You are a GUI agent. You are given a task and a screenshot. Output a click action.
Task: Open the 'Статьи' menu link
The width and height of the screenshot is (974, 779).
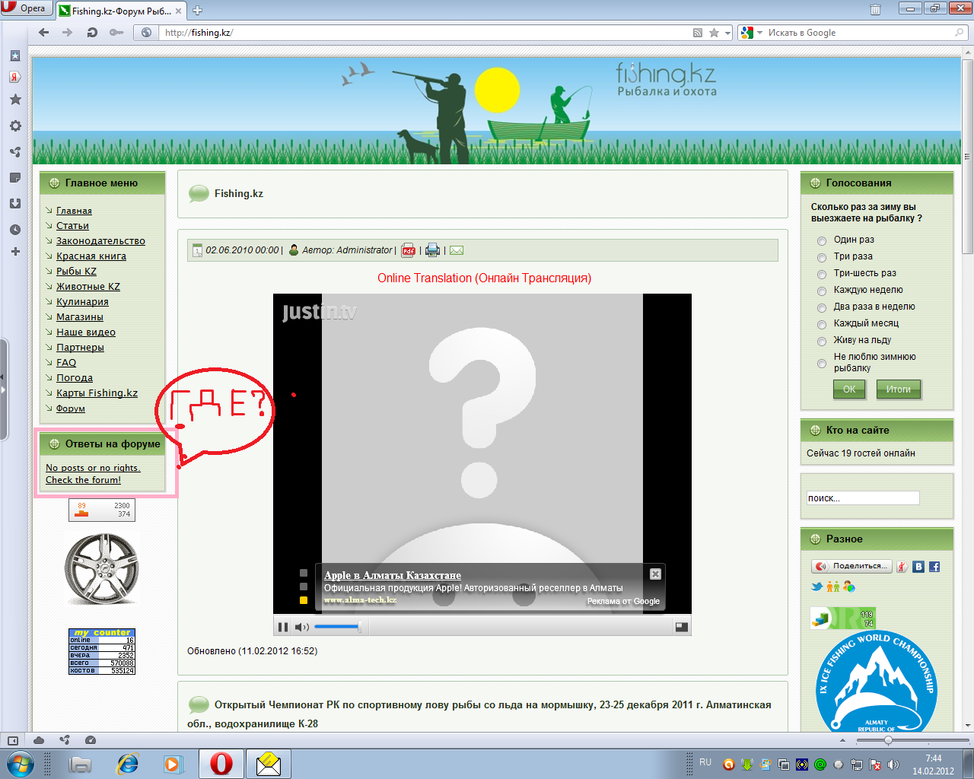point(72,226)
